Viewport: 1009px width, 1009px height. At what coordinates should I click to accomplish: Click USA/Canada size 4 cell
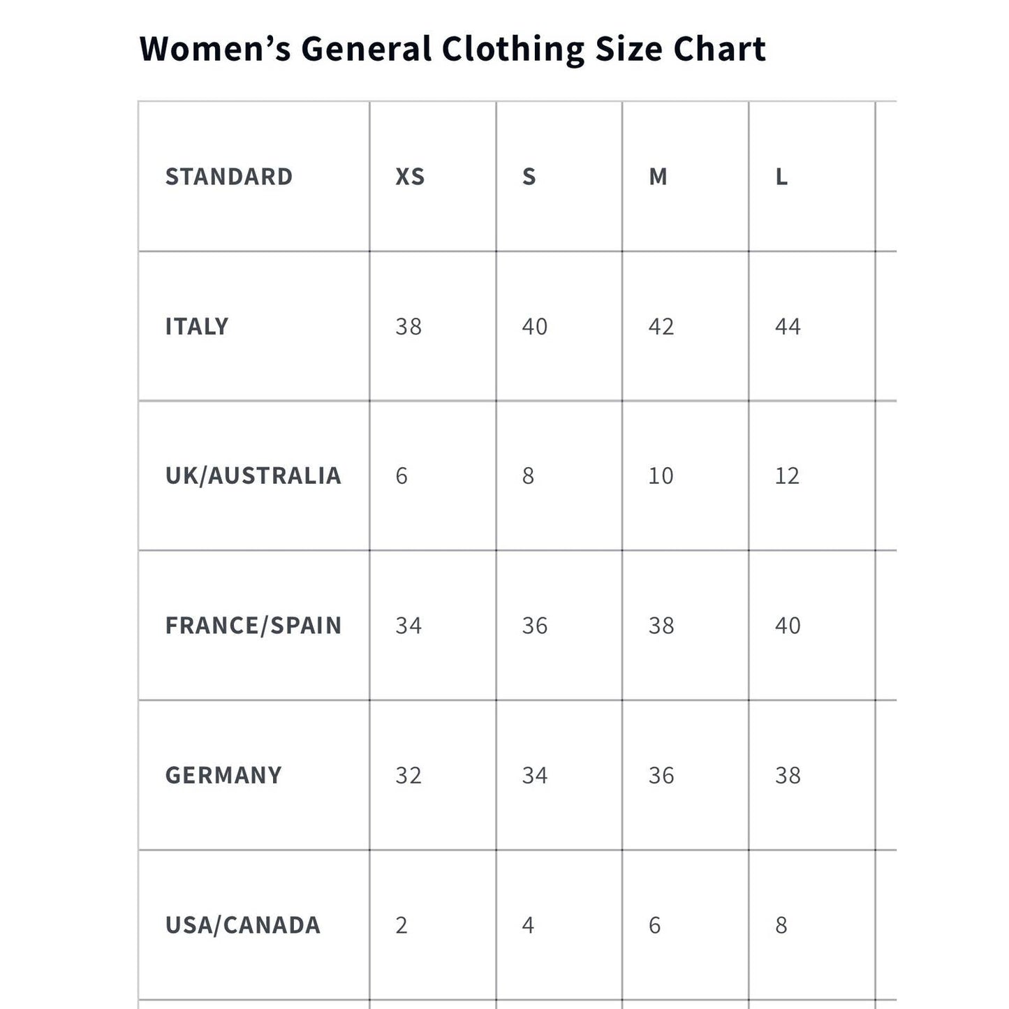click(x=528, y=925)
